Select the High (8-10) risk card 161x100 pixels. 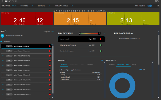[x=27, y=19]
